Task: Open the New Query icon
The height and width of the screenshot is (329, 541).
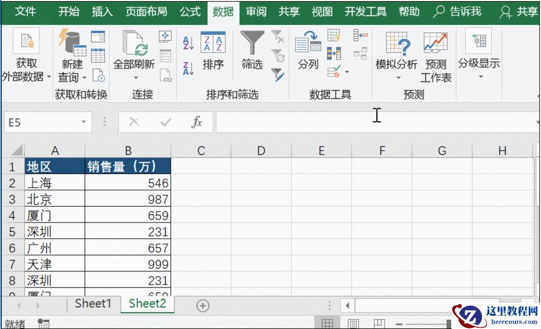Action: point(72,43)
